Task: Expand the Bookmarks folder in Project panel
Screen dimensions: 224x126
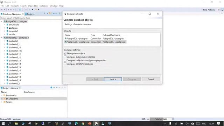Action: (2, 96)
